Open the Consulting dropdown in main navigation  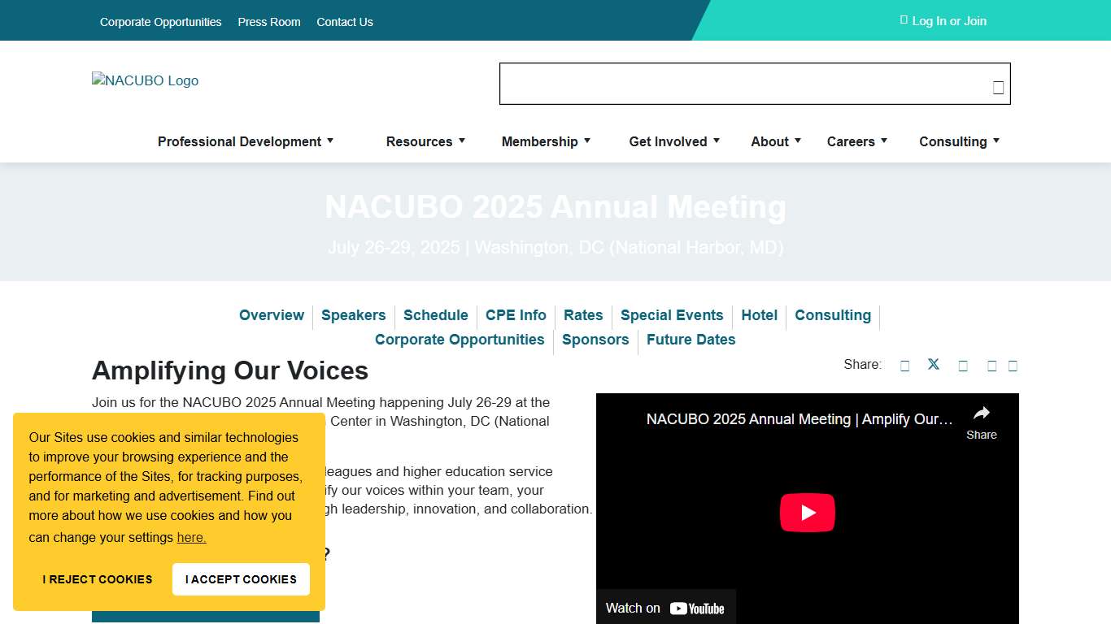pos(953,141)
